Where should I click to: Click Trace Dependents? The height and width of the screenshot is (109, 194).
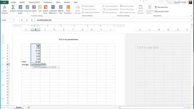point(111,9)
